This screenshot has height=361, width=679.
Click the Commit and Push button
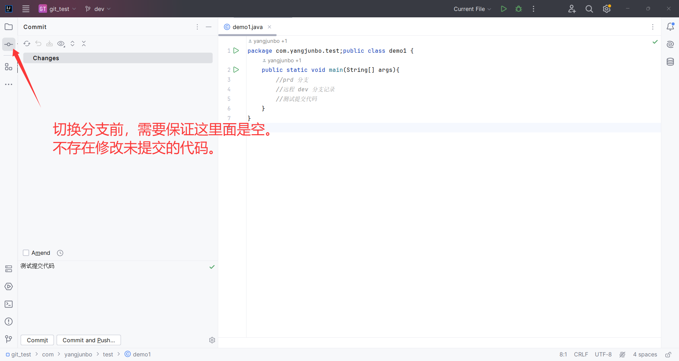click(88, 340)
